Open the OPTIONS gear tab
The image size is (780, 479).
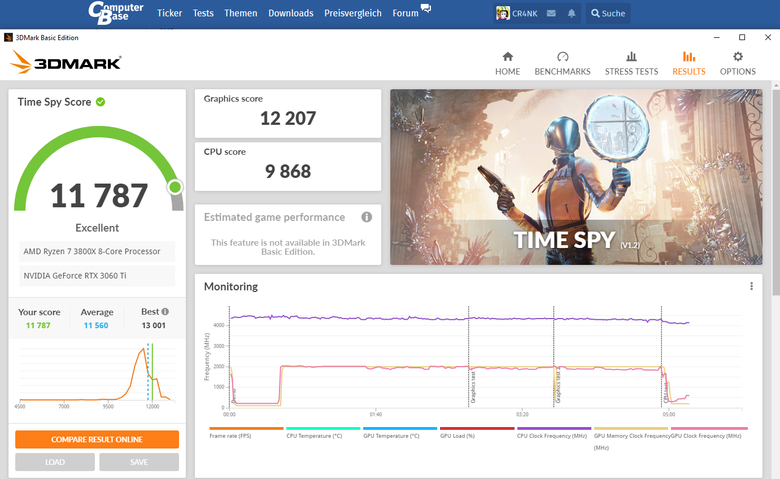(x=738, y=64)
